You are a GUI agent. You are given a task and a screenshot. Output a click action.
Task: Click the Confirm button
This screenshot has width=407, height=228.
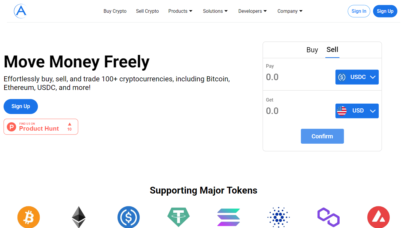[322, 136]
